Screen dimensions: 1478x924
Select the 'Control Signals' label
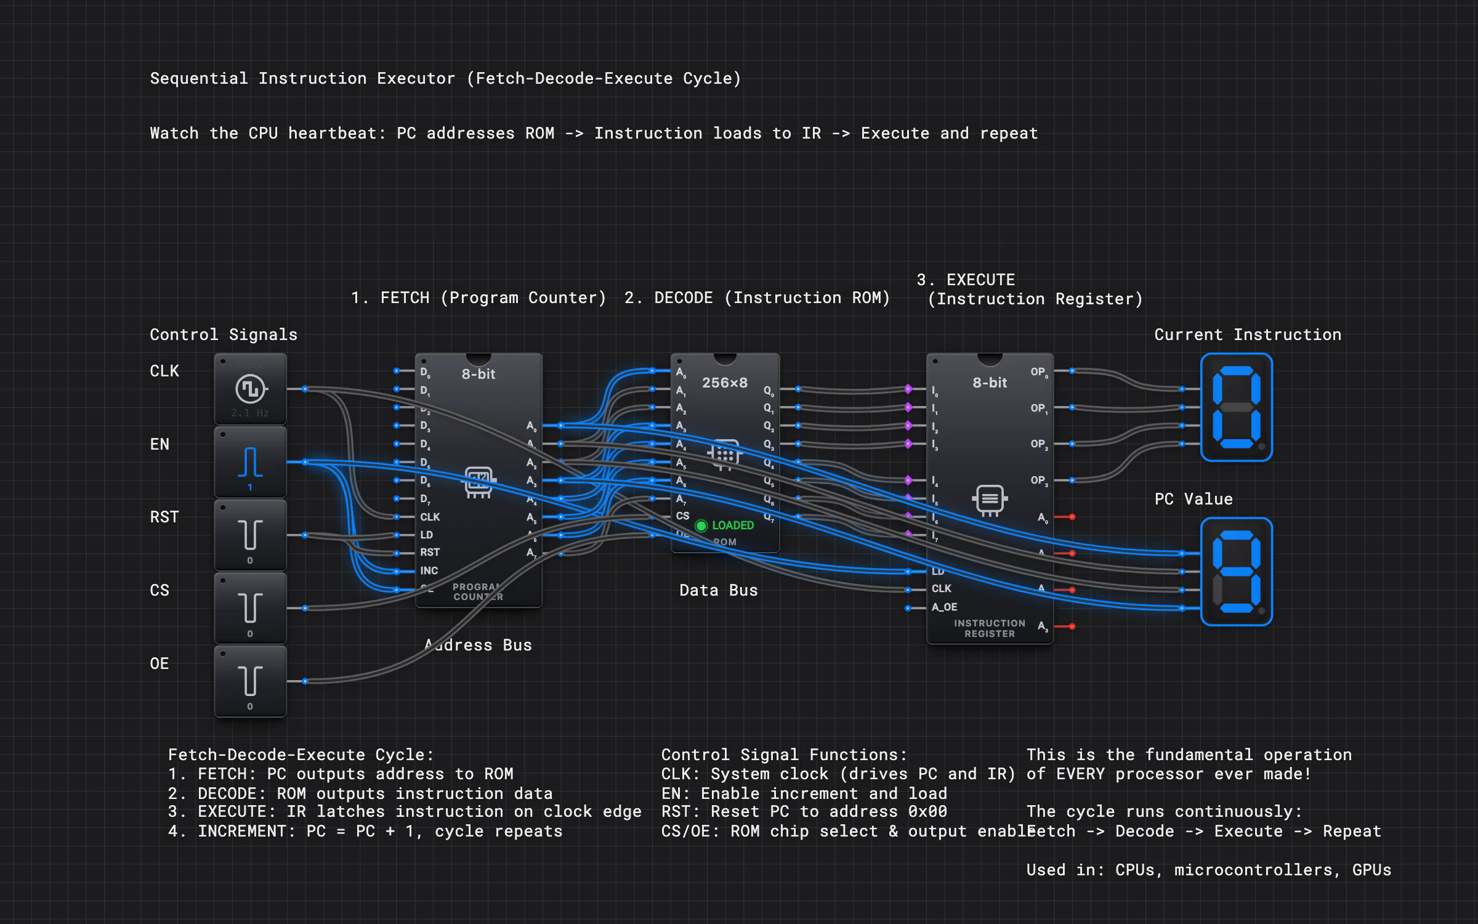coord(224,335)
